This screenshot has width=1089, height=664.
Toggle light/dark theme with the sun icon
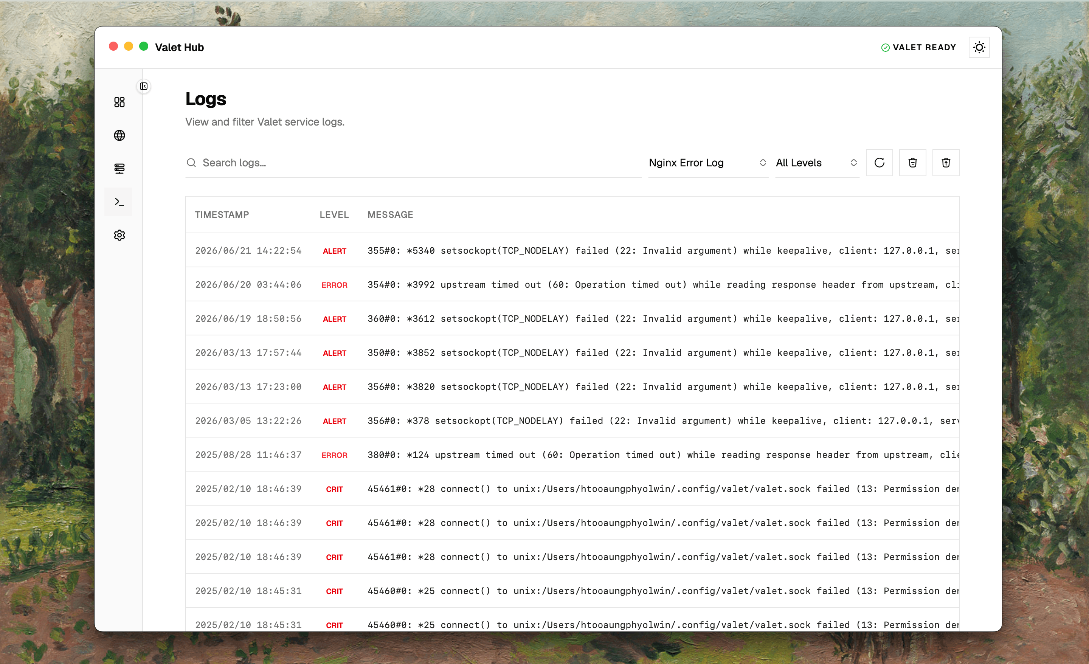[979, 47]
